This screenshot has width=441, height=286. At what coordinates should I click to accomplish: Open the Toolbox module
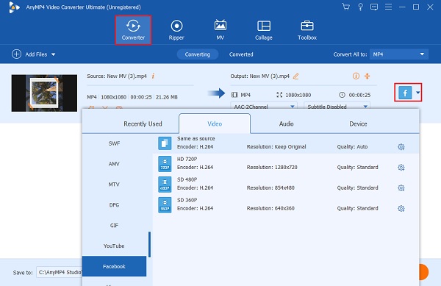[307, 30]
